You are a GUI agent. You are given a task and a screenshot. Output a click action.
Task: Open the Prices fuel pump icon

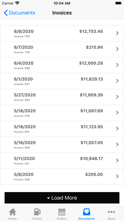(x=37, y=212)
